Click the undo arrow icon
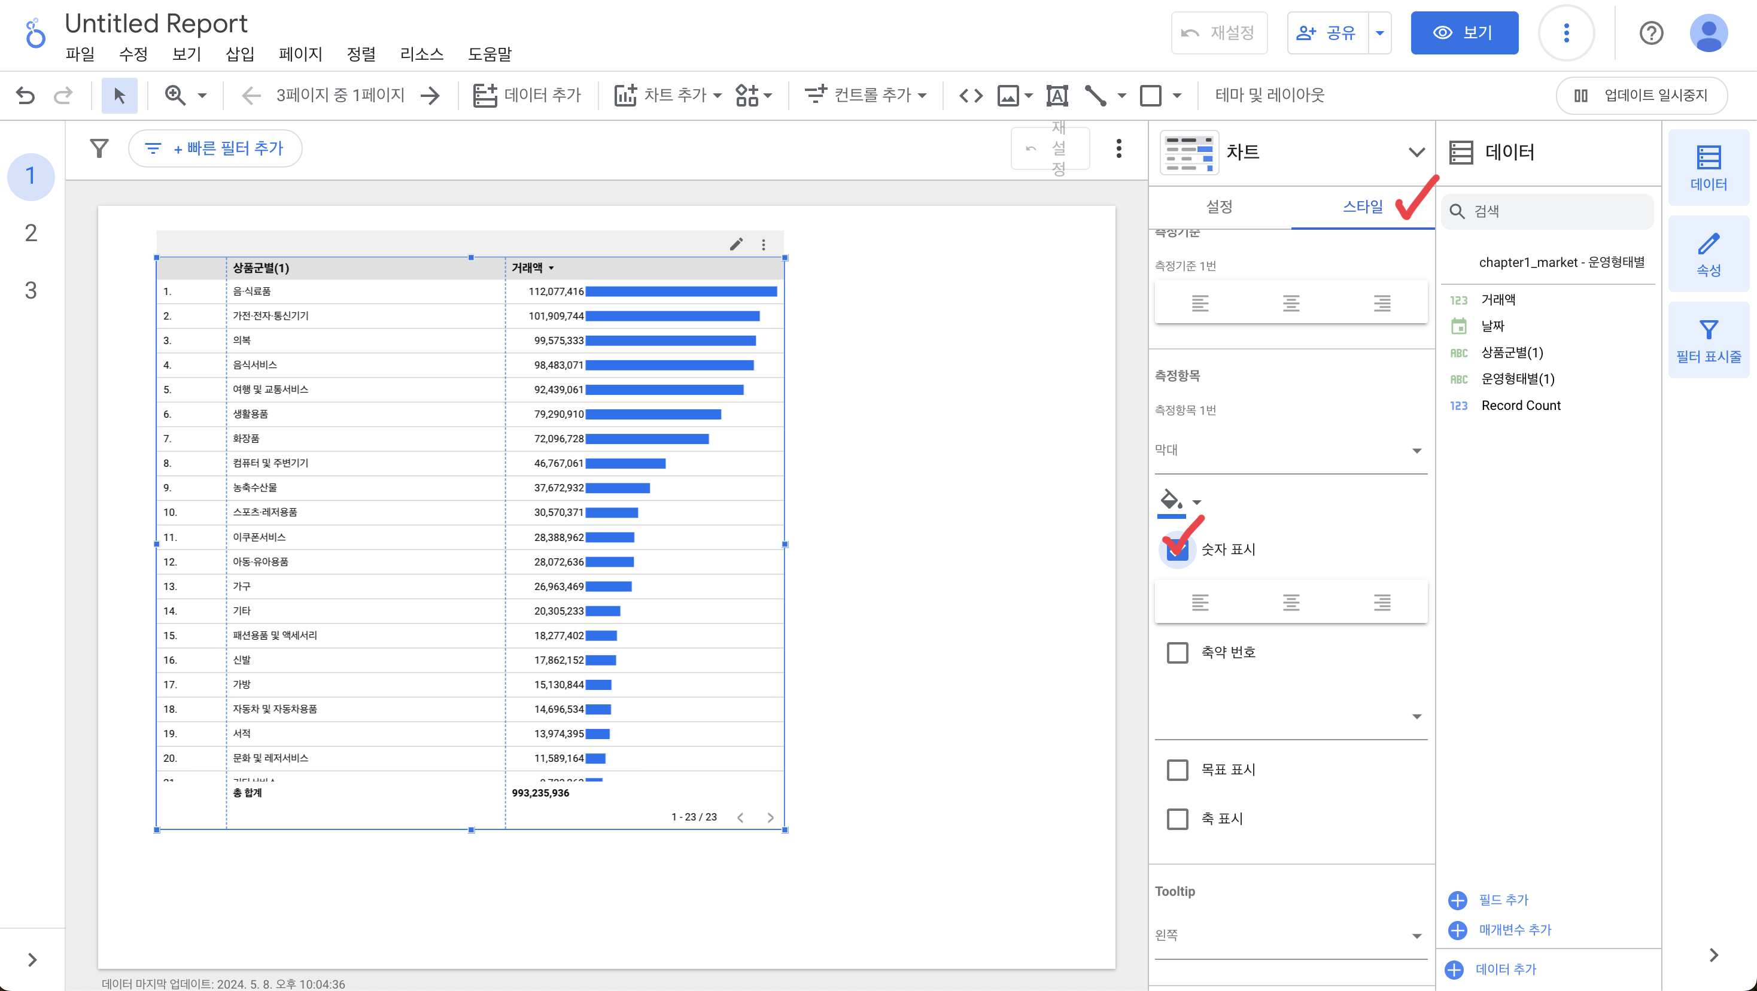 (x=25, y=96)
